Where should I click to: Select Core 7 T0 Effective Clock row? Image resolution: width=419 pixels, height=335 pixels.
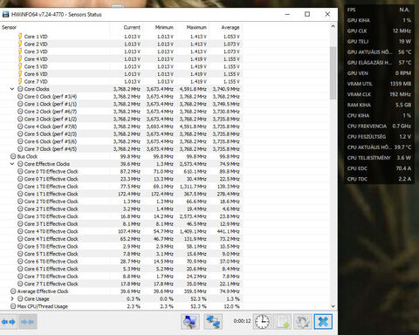[x=121, y=277]
